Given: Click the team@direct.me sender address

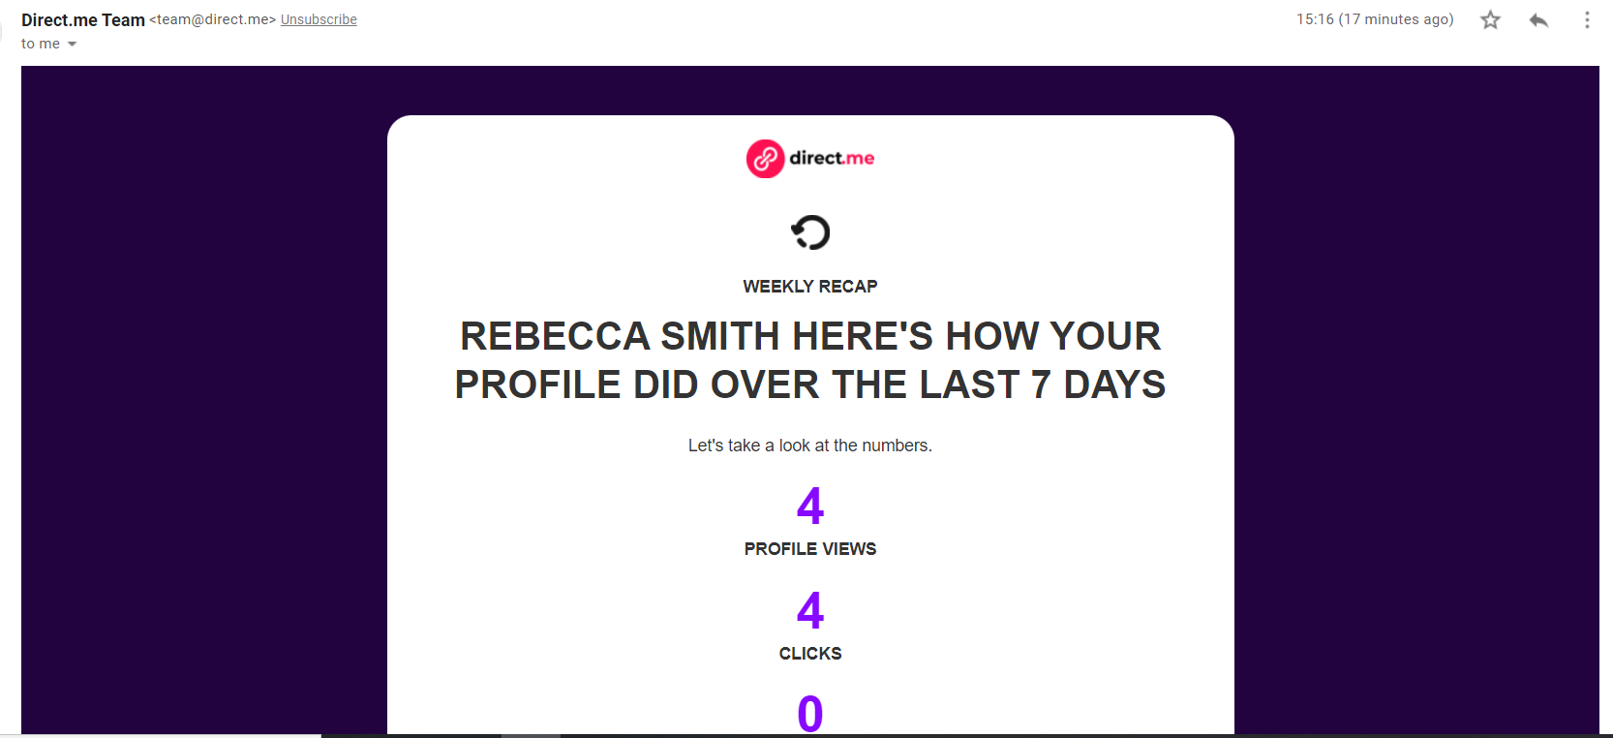Looking at the screenshot, I should (x=213, y=19).
